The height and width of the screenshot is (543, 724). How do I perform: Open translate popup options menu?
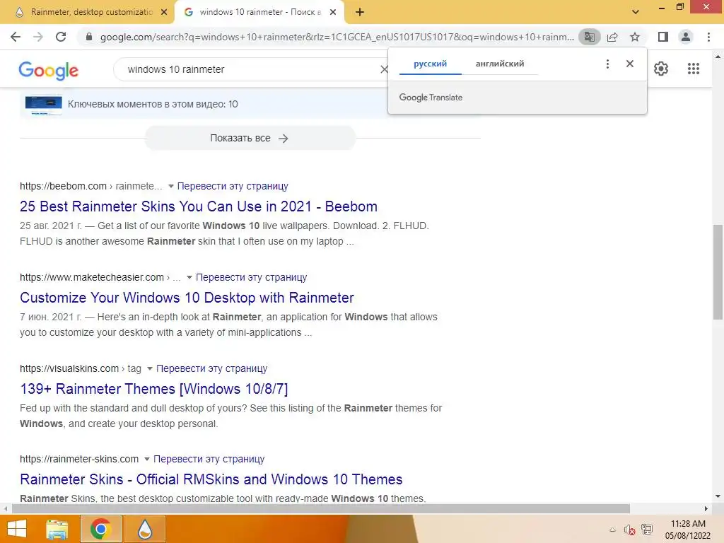(x=607, y=64)
